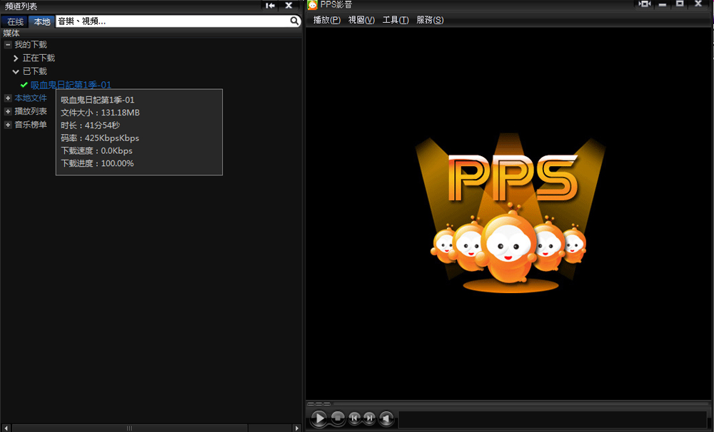Switch to the 在线 tab
Screen dimensions: 714x432
point(15,21)
